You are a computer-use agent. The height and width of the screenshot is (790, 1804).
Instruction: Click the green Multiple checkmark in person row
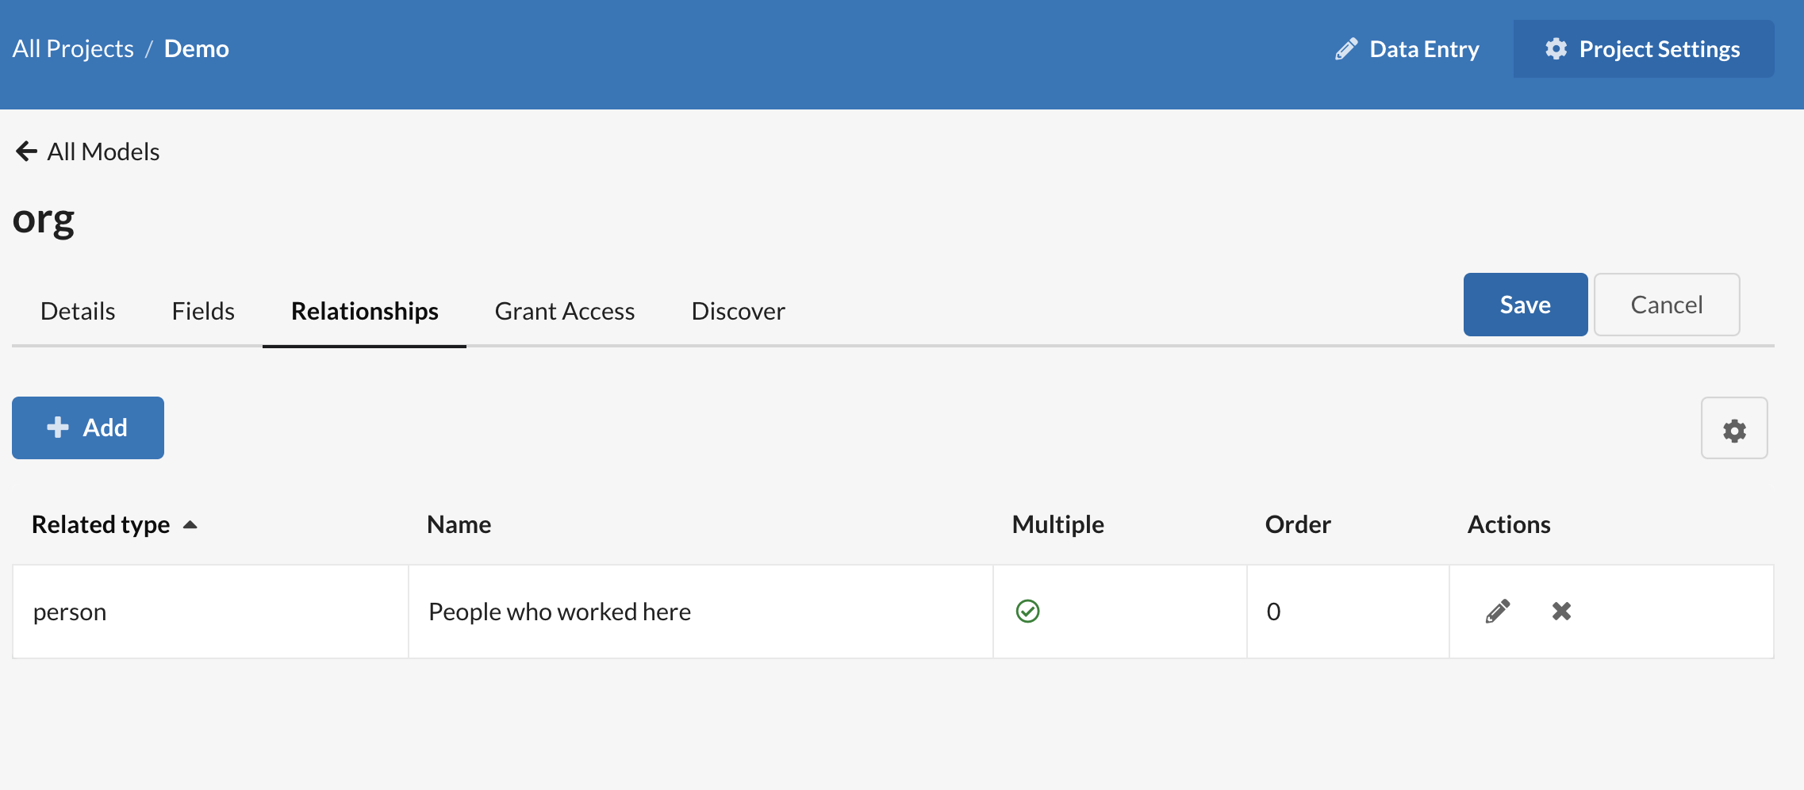coord(1027,612)
